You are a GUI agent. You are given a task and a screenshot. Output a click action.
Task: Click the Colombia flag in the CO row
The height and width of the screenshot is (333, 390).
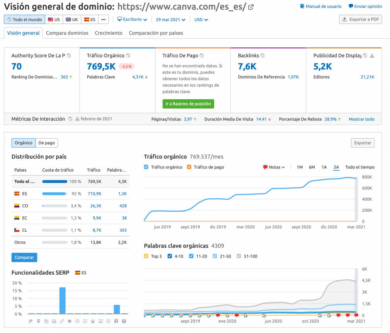tap(17, 206)
